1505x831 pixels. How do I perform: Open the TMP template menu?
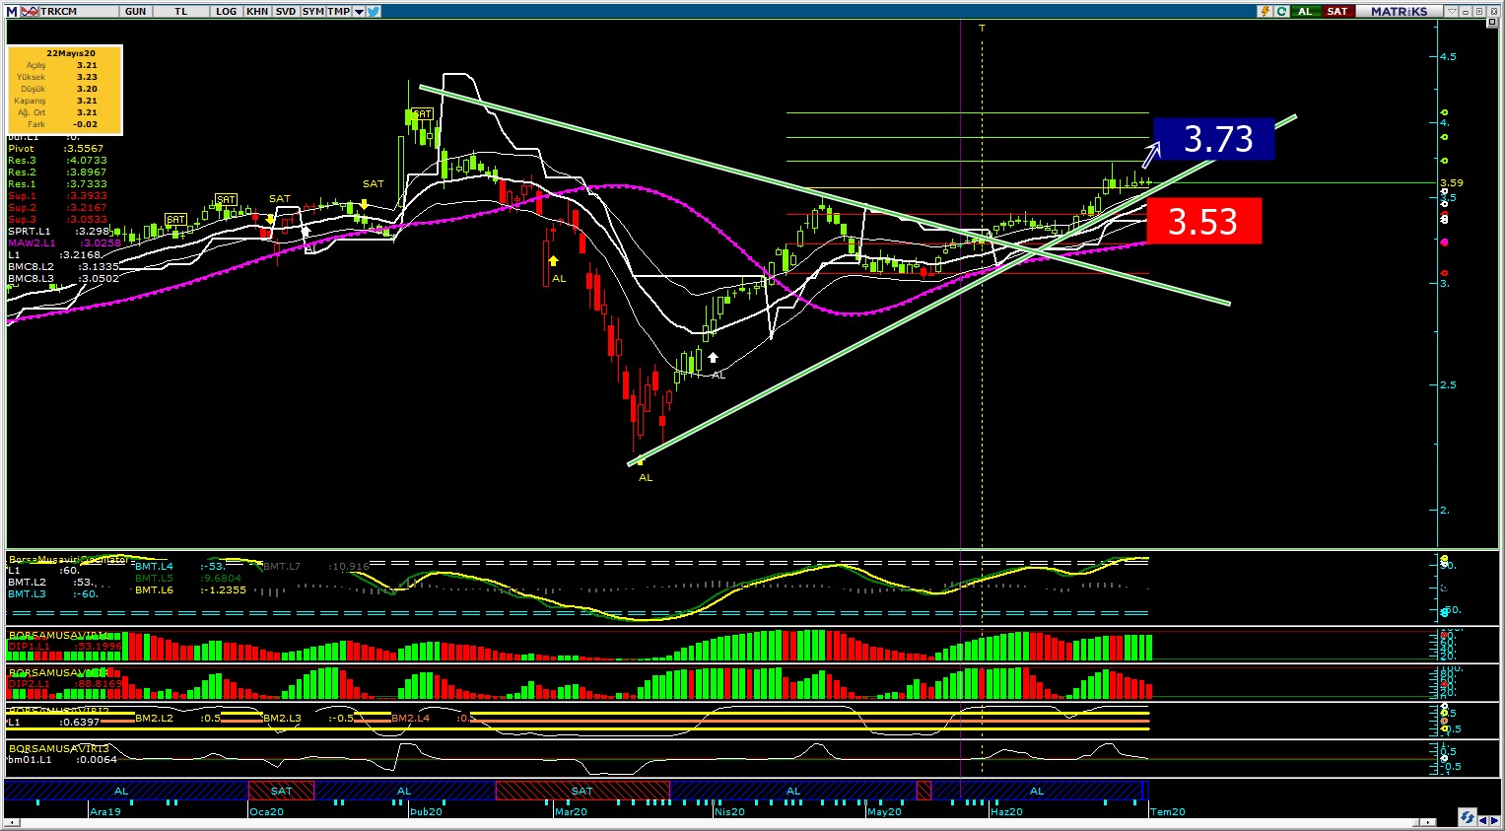(x=338, y=12)
